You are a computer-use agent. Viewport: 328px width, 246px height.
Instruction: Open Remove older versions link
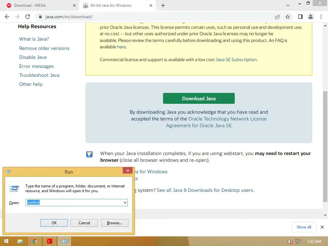coord(44,48)
